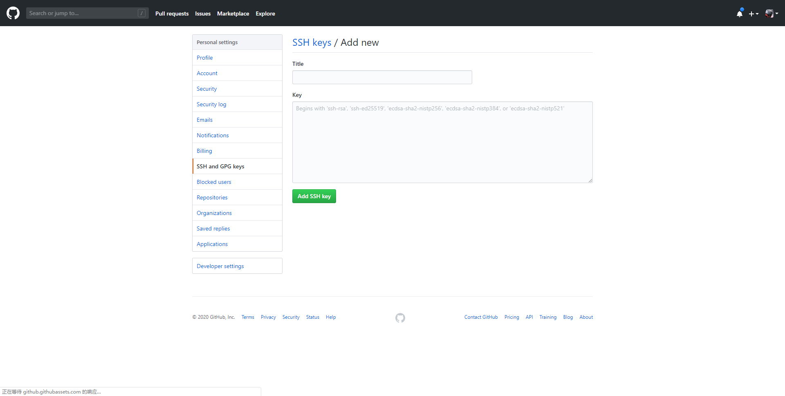Open Security log in sidebar
Image resolution: width=785 pixels, height=396 pixels.
click(x=237, y=104)
